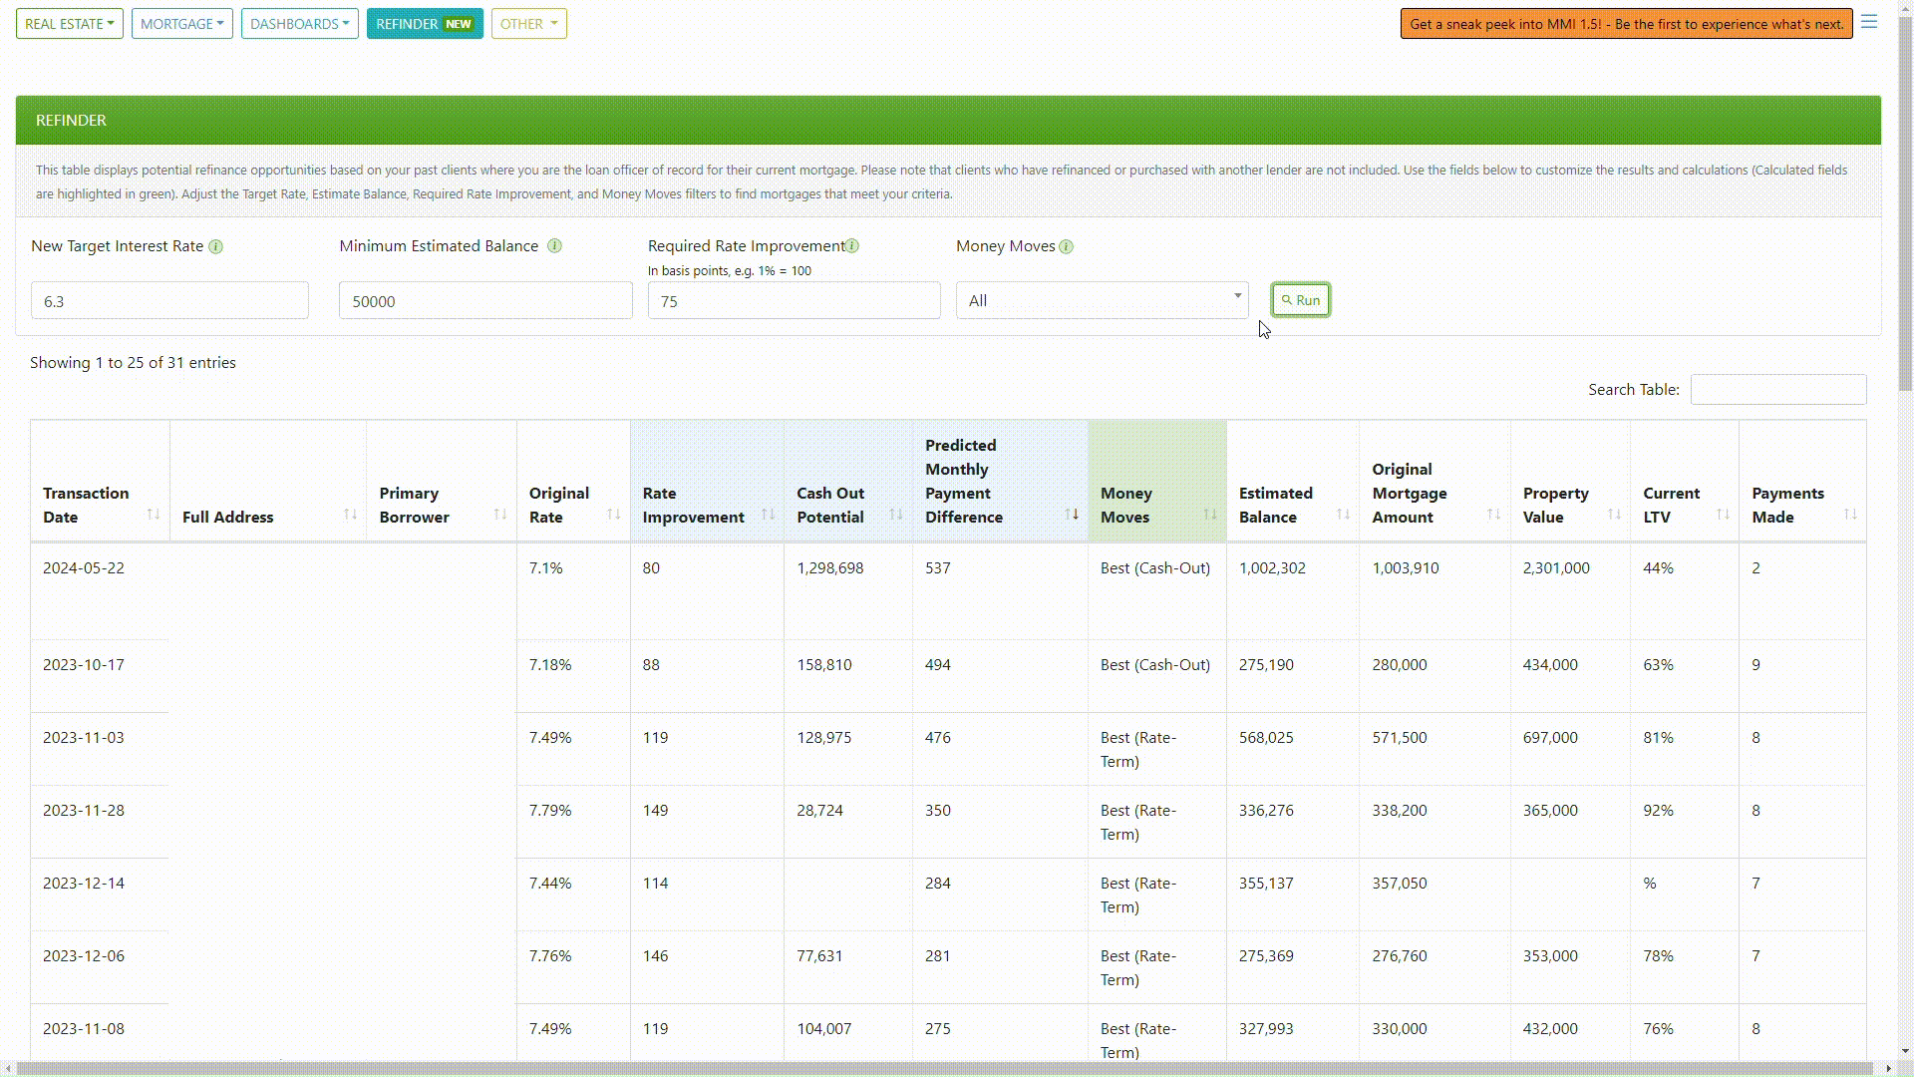1914x1077 pixels.
Task: Sort by Predicted Monthly Payment Difference column
Action: coord(1000,481)
